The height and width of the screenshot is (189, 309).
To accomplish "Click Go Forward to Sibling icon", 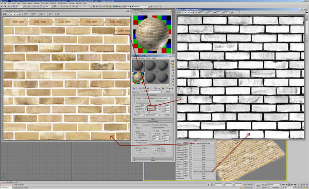I will pos(173,89).
